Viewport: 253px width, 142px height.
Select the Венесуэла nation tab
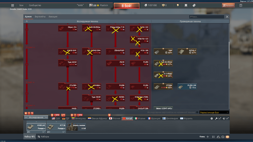coord(79,119)
